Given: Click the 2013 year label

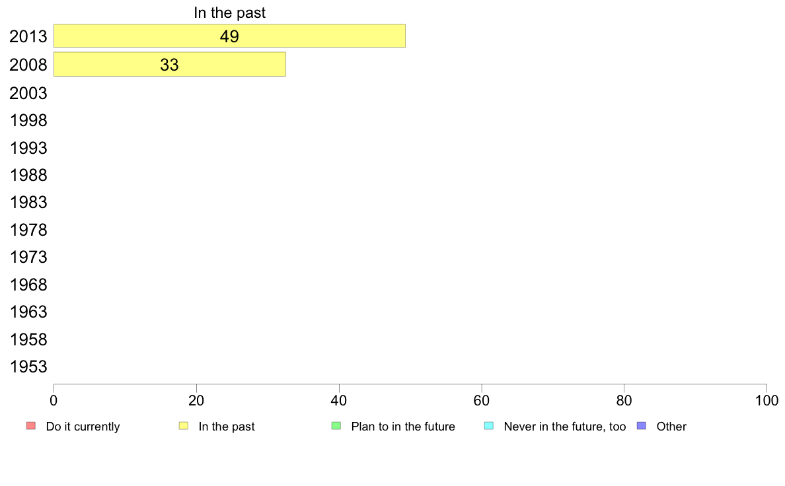Looking at the screenshot, I should (28, 36).
